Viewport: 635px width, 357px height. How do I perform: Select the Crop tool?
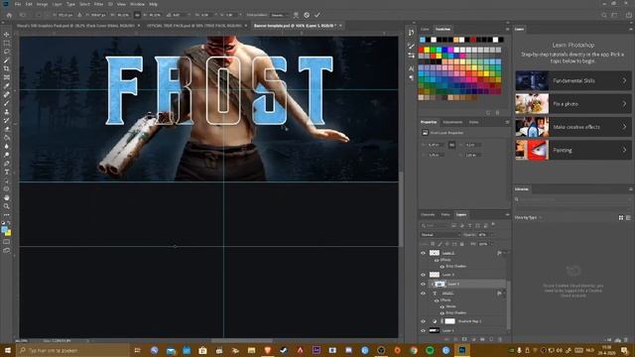point(7,68)
